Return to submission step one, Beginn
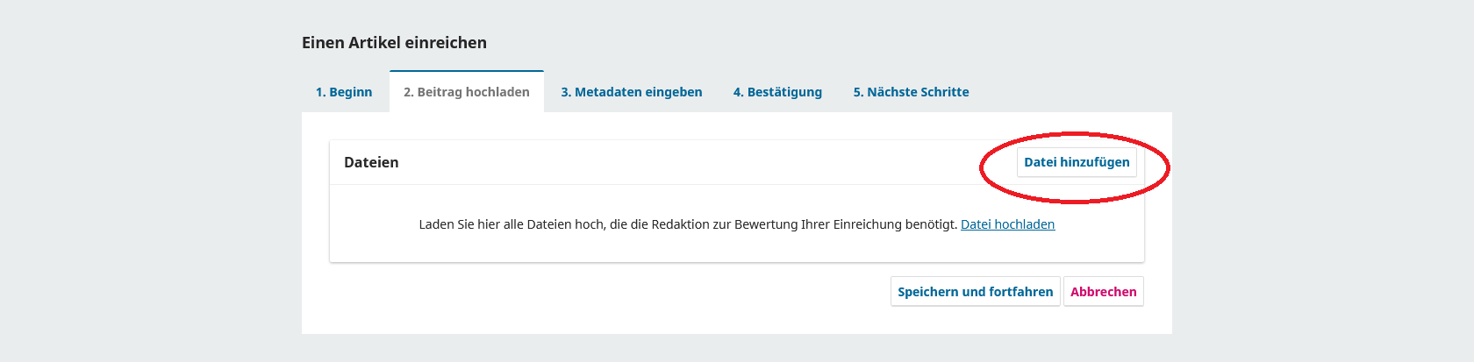Image resolution: width=1474 pixels, height=362 pixels. (x=344, y=92)
